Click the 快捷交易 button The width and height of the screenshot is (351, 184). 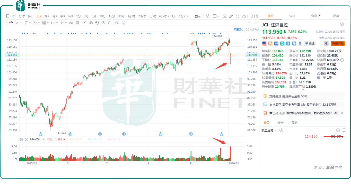(x=338, y=43)
